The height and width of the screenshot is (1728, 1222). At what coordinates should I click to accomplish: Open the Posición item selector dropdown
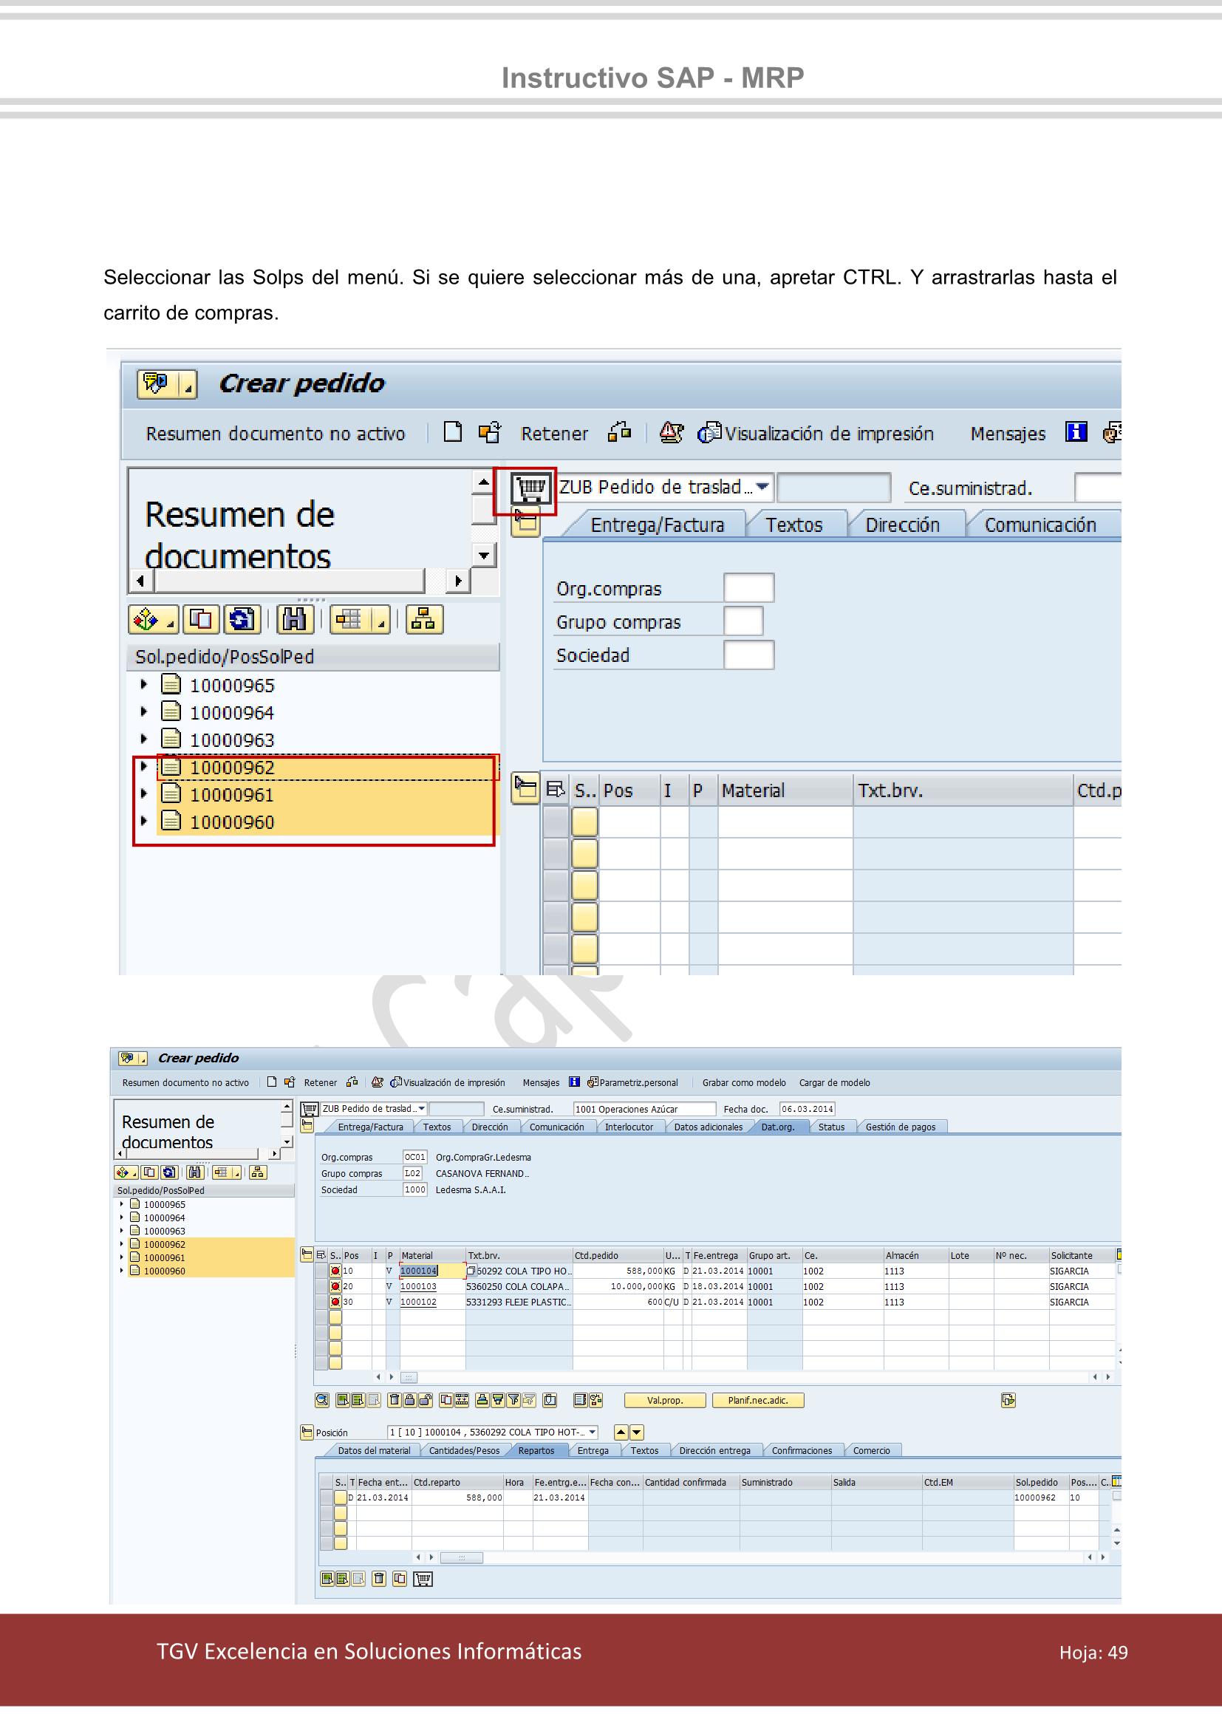pyautogui.click(x=594, y=1432)
